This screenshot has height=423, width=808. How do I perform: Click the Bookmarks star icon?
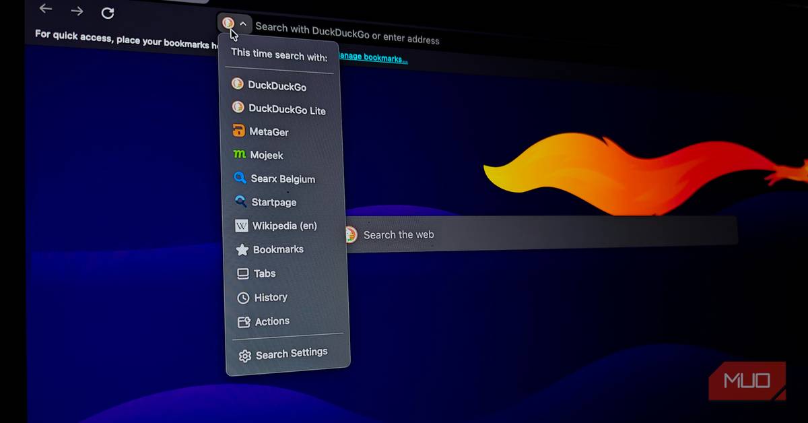click(242, 250)
